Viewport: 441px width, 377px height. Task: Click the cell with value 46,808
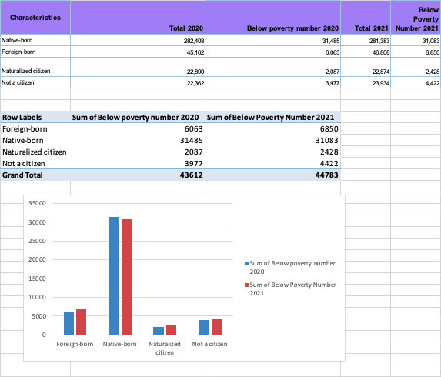pos(366,52)
